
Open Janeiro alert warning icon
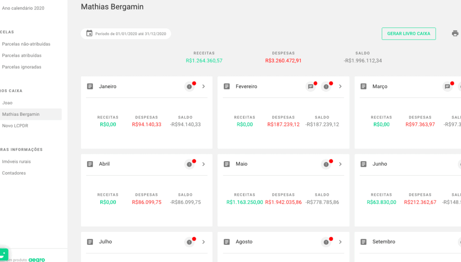[189, 86]
